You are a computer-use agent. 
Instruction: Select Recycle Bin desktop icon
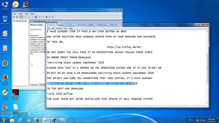[x=5, y=20]
